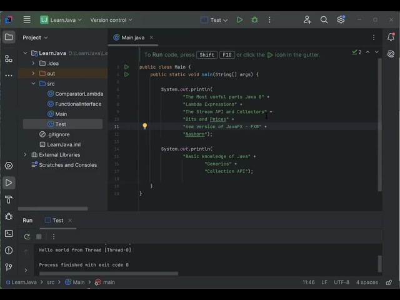Change 4 spaces indent setting
The height and width of the screenshot is (300, 400).
[x=367, y=282]
